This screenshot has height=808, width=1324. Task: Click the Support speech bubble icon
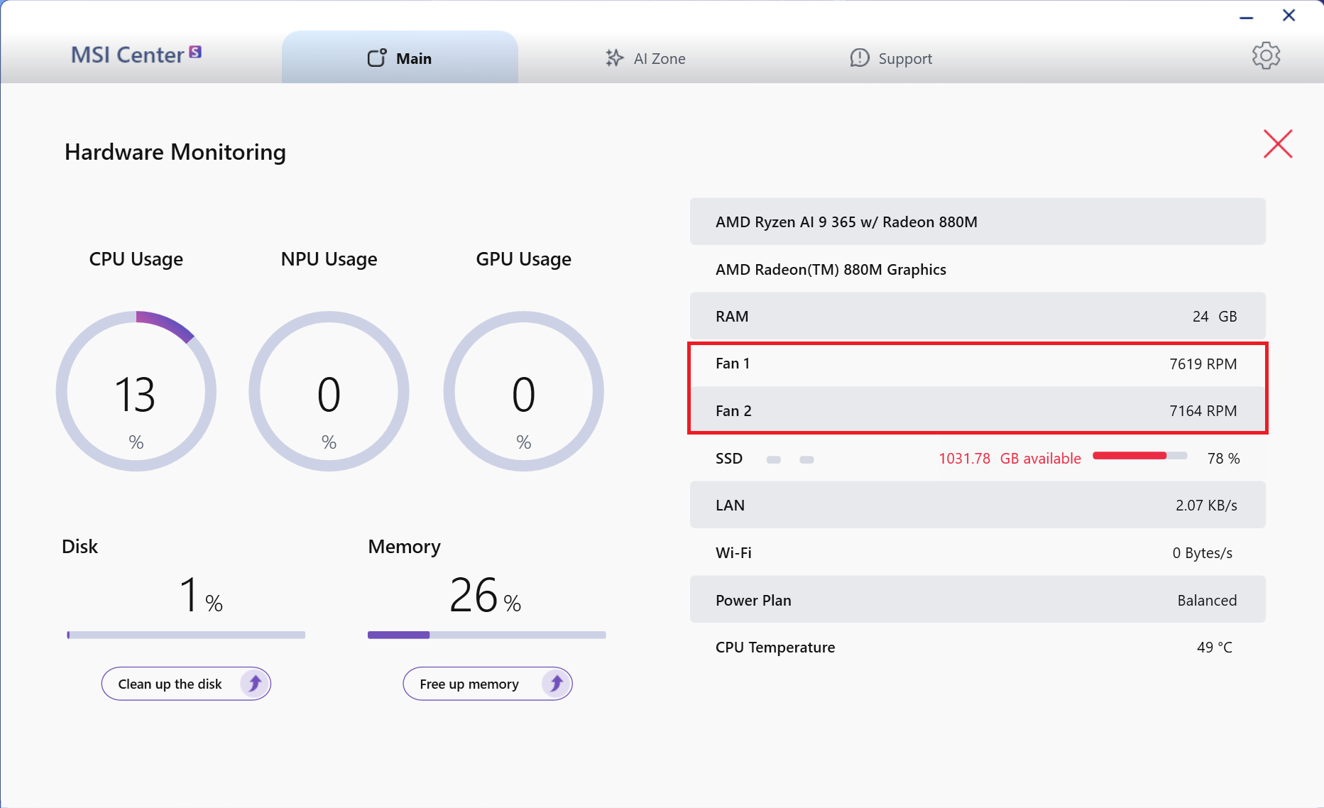tap(859, 58)
